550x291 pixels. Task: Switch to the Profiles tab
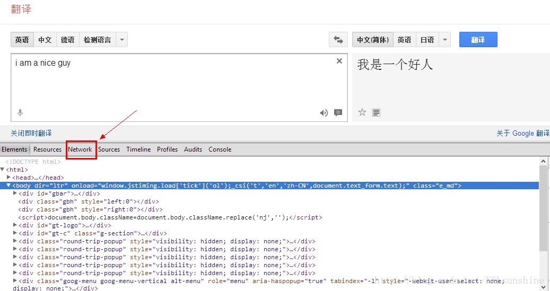pyautogui.click(x=167, y=149)
